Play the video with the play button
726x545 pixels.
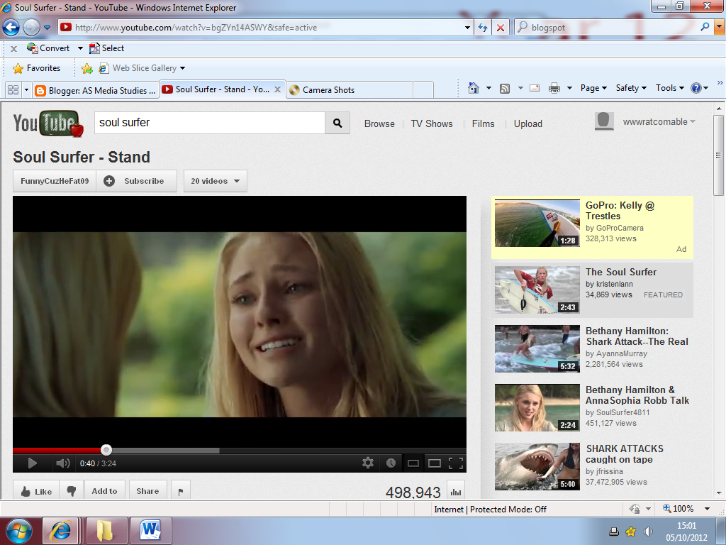pyautogui.click(x=32, y=463)
